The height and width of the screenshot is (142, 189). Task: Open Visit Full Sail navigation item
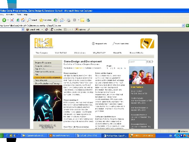point(61,53)
